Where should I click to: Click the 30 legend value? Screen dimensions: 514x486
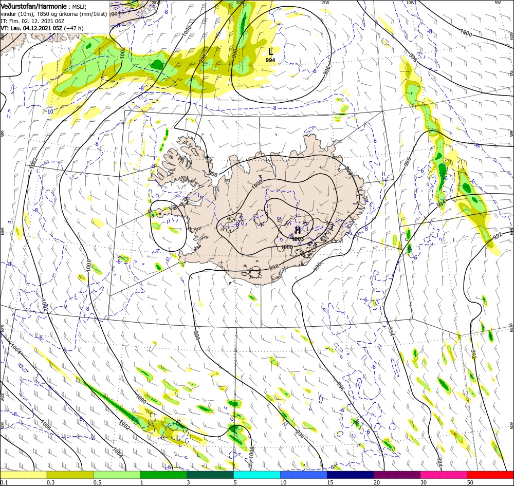[424, 482]
